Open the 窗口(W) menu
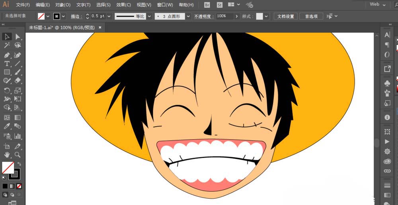 pos(165,5)
